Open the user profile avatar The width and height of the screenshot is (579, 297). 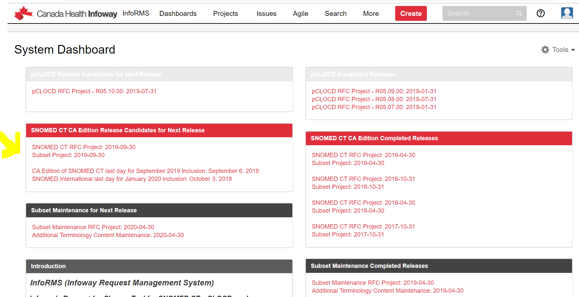[567, 13]
